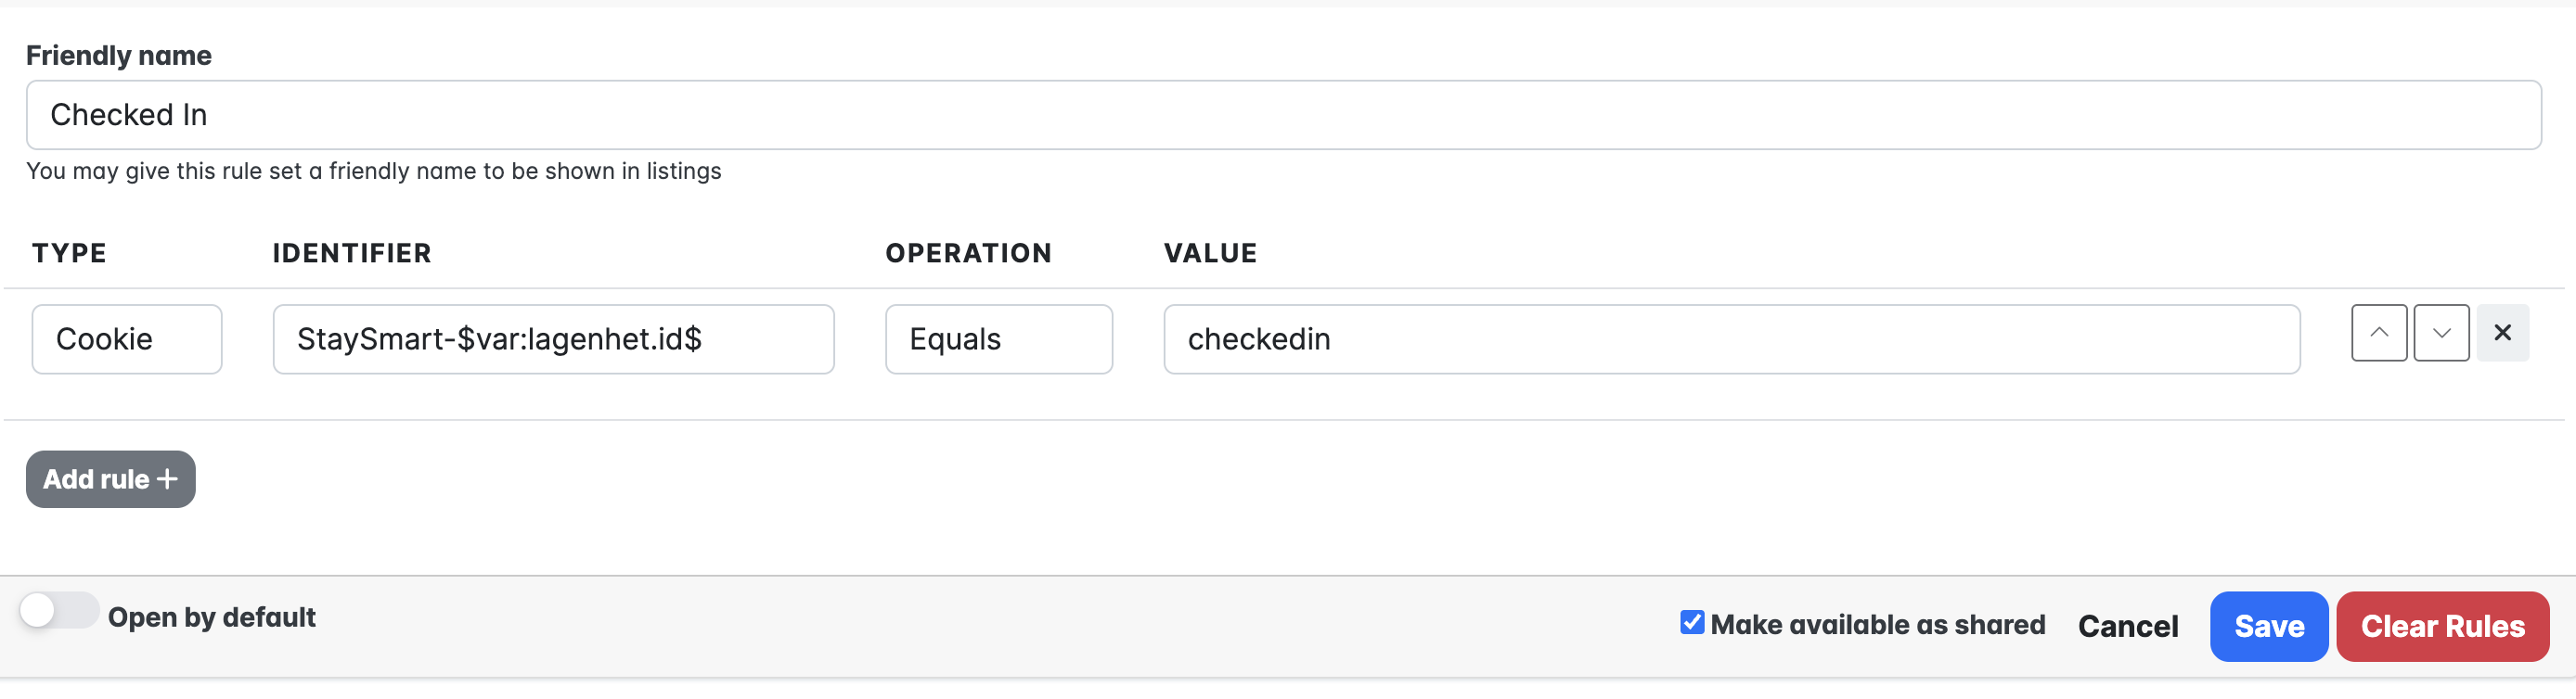Image resolution: width=2576 pixels, height=699 pixels.
Task: Click the OPERATION column header
Action: [968, 253]
